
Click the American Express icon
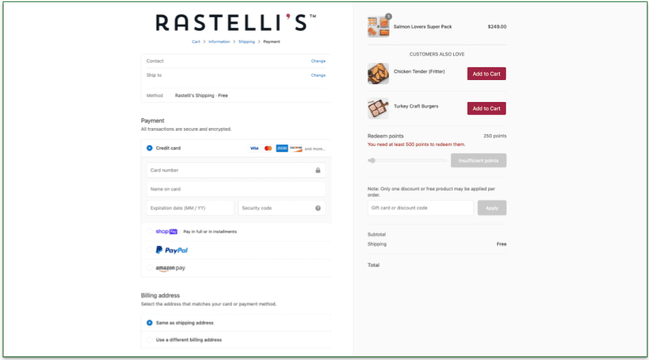(x=282, y=148)
